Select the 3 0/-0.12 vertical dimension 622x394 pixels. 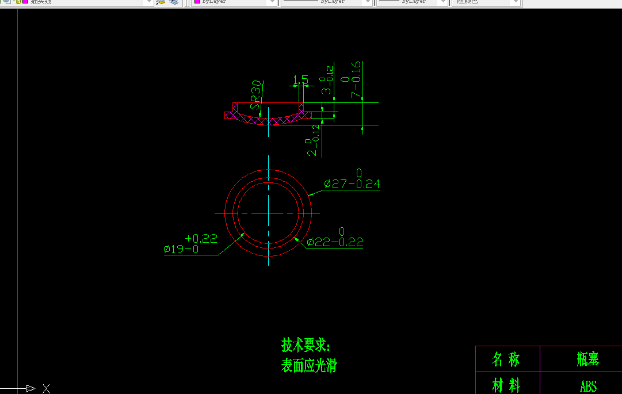(327, 80)
